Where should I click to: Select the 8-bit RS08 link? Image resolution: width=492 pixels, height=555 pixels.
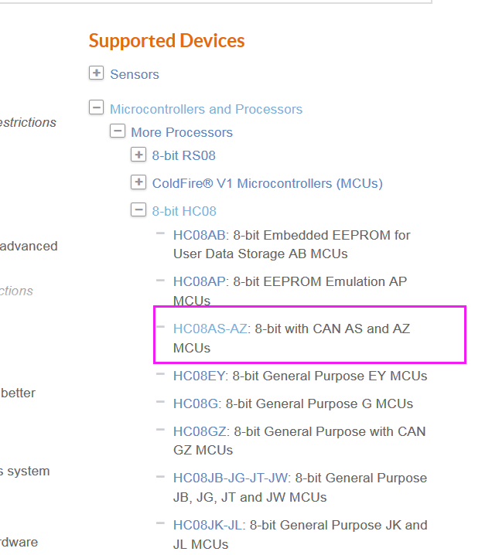(183, 155)
